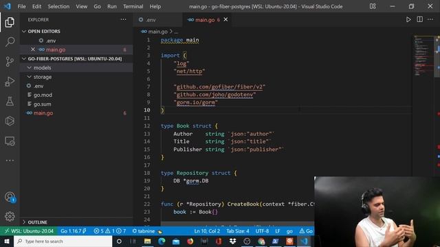The image size is (440, 247).
Task: Open the Testing flask view
Action: (10, 101)
